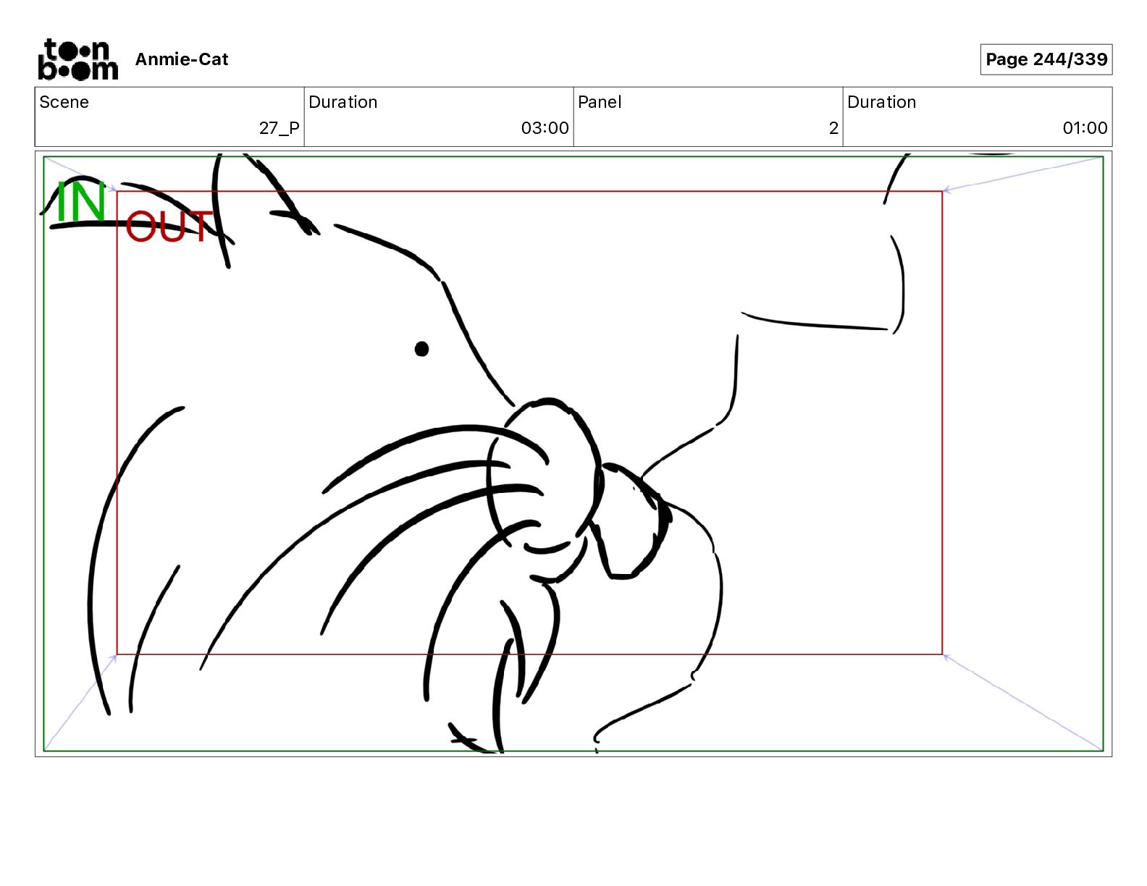Screen dimensions: 1147x886
Task: Click the Page 244/339 indicator
Action: pos(1046,59)
